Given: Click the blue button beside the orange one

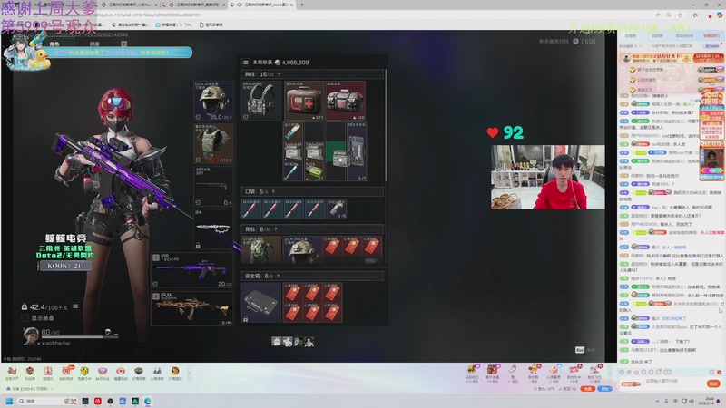Looking at the screenshot, I should click(x=604, y=389).
